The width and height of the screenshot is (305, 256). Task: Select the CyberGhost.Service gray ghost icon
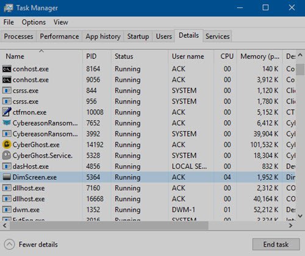(7, 155)
